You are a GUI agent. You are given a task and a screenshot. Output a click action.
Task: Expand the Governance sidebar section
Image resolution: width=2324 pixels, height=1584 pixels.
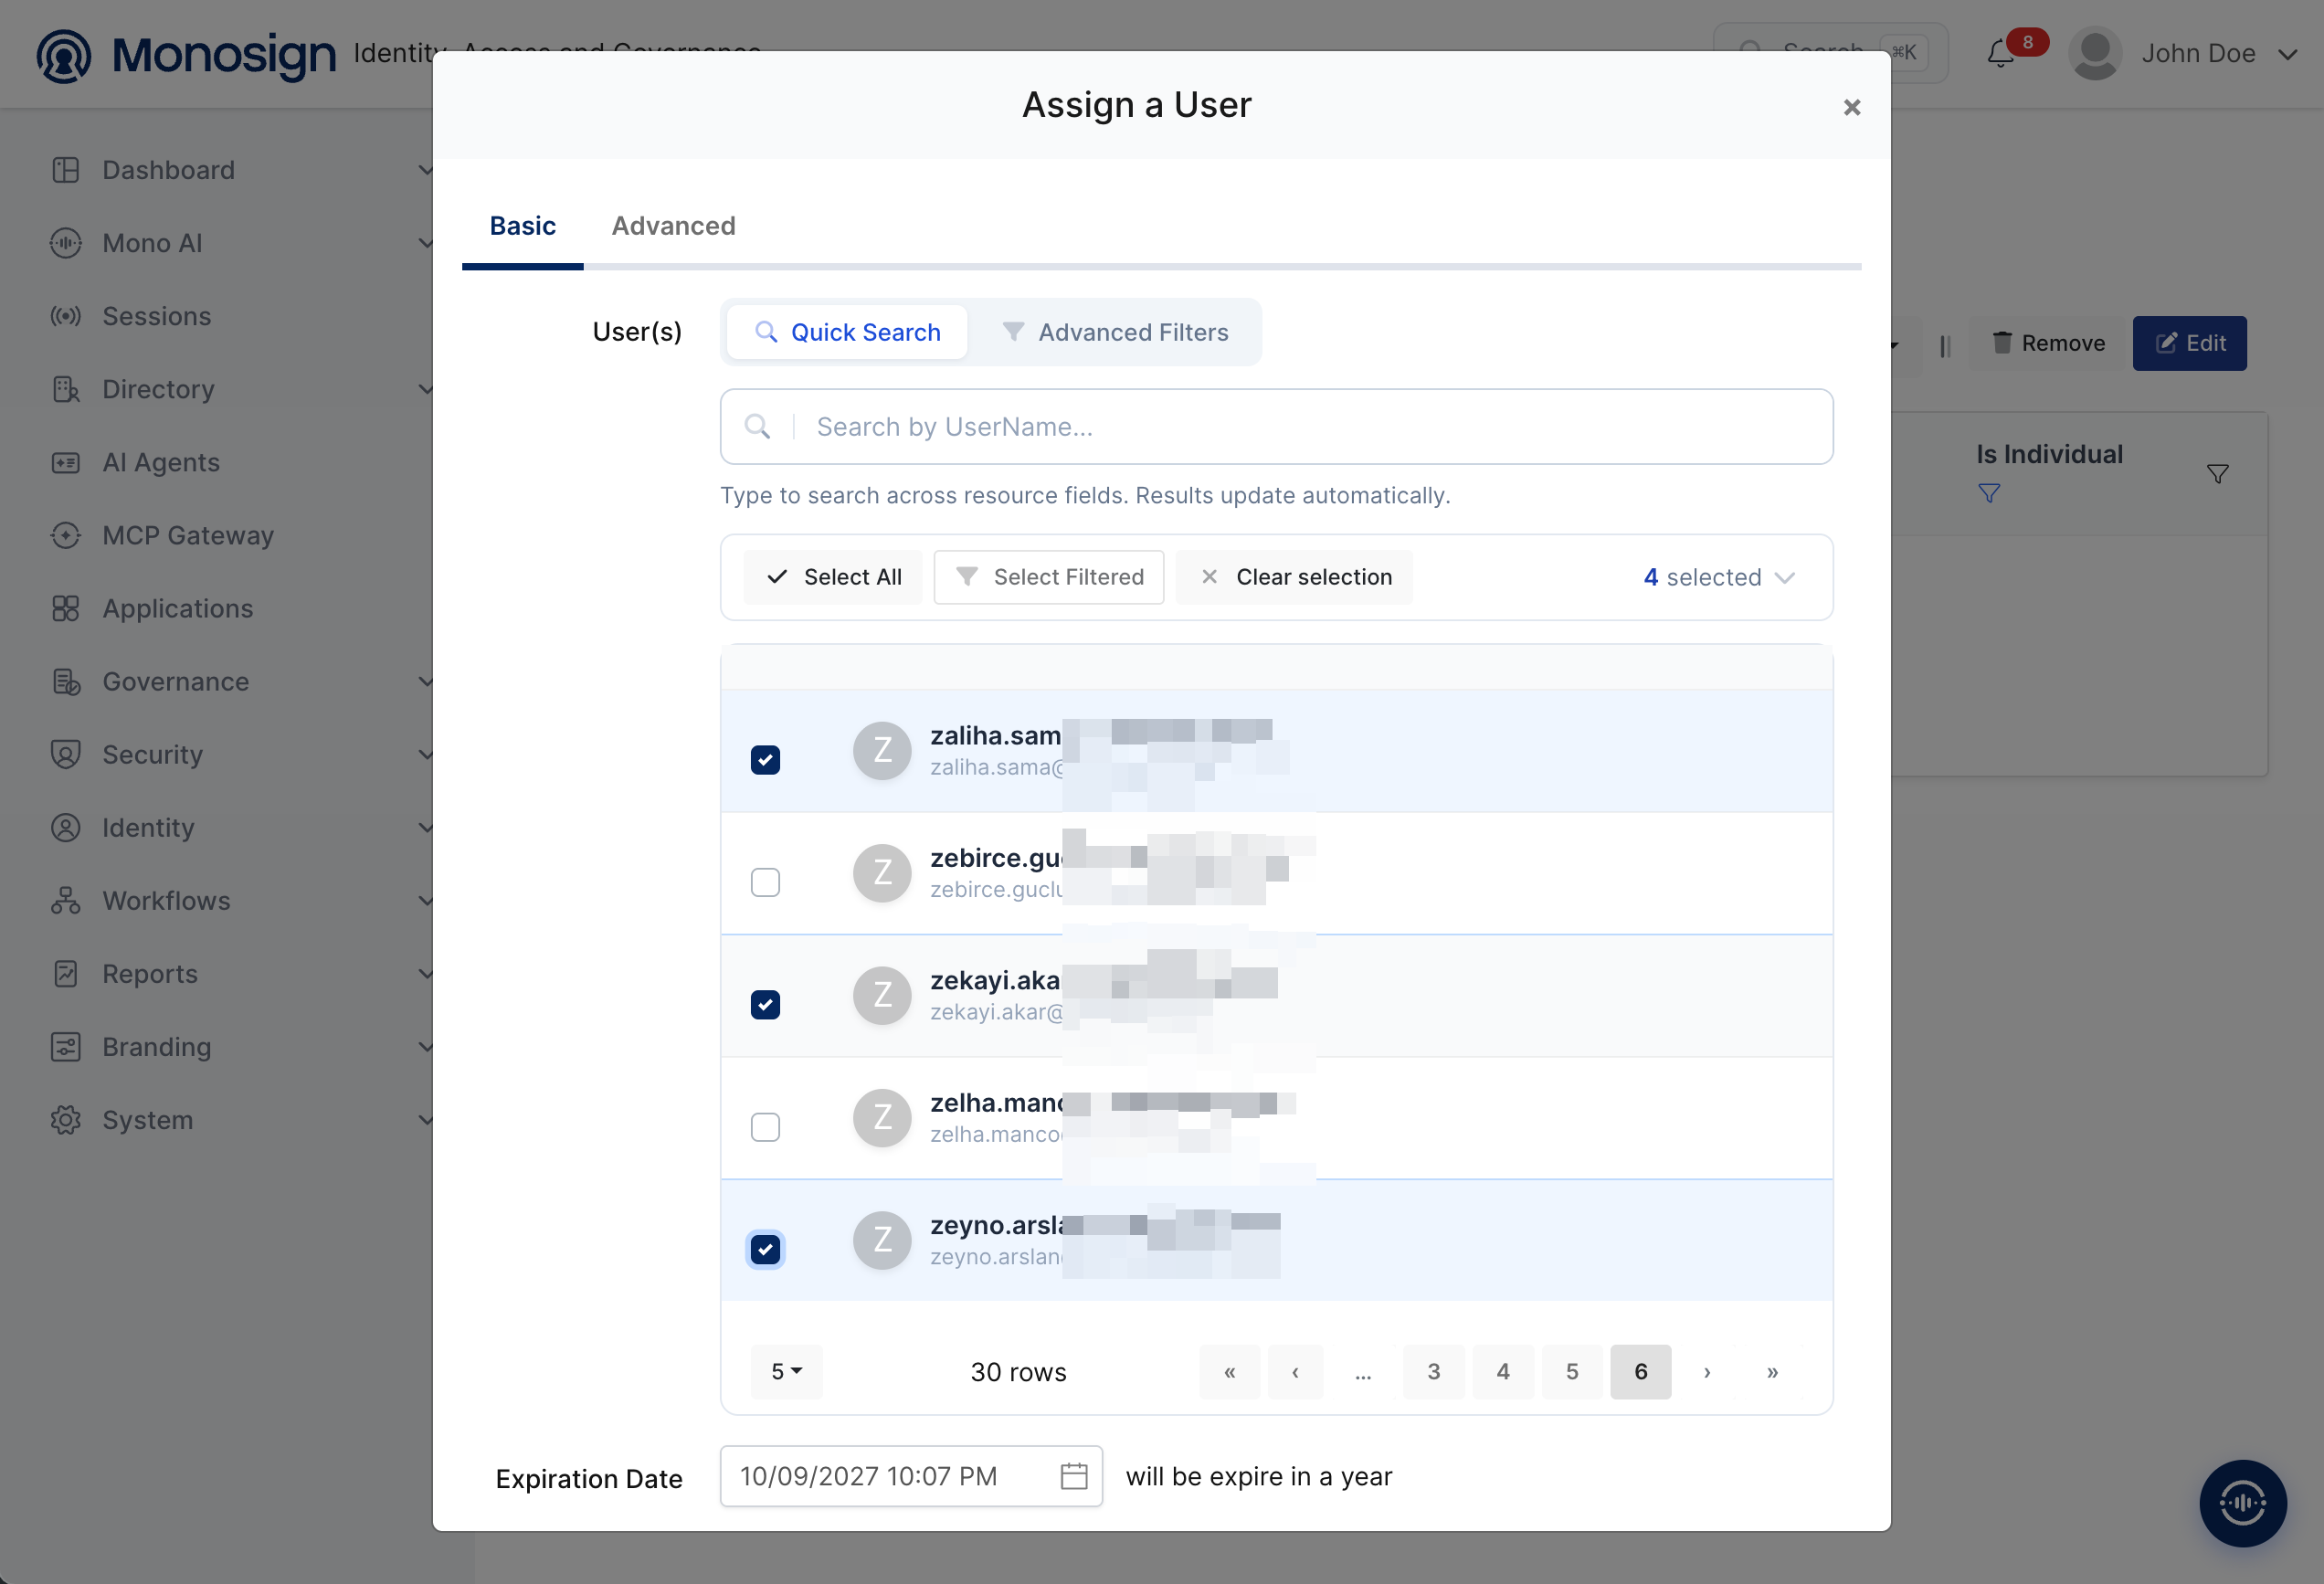pyautogui.click(x=425, y=681)
